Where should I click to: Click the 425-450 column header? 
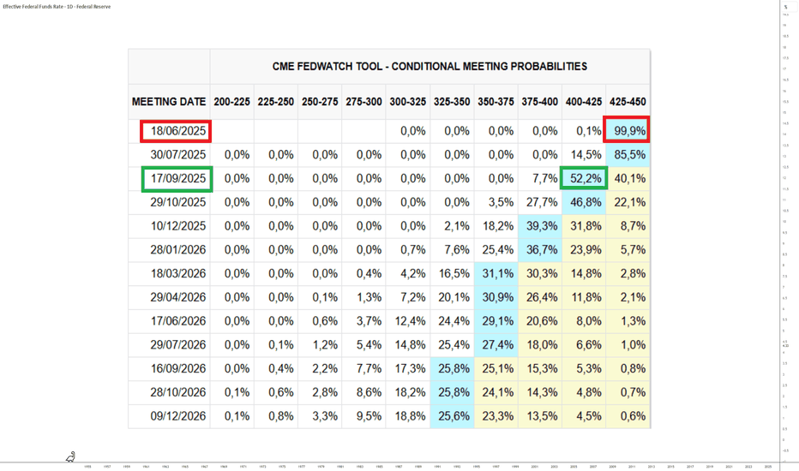click(x=628, y=102)
